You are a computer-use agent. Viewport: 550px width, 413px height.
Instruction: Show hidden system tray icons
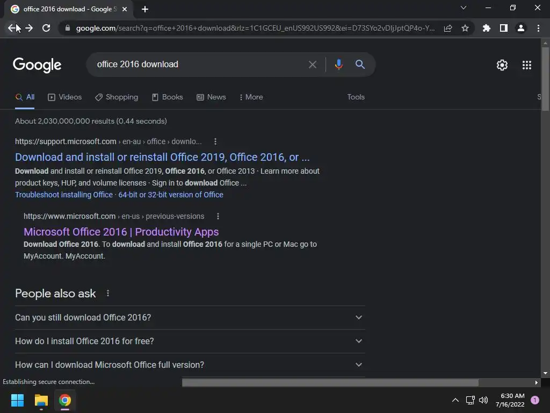(455, 400)
